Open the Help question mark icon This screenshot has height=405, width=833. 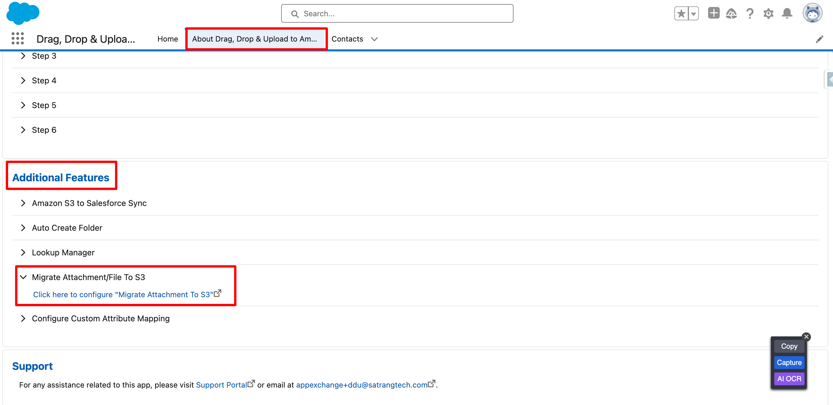[750, 14]
